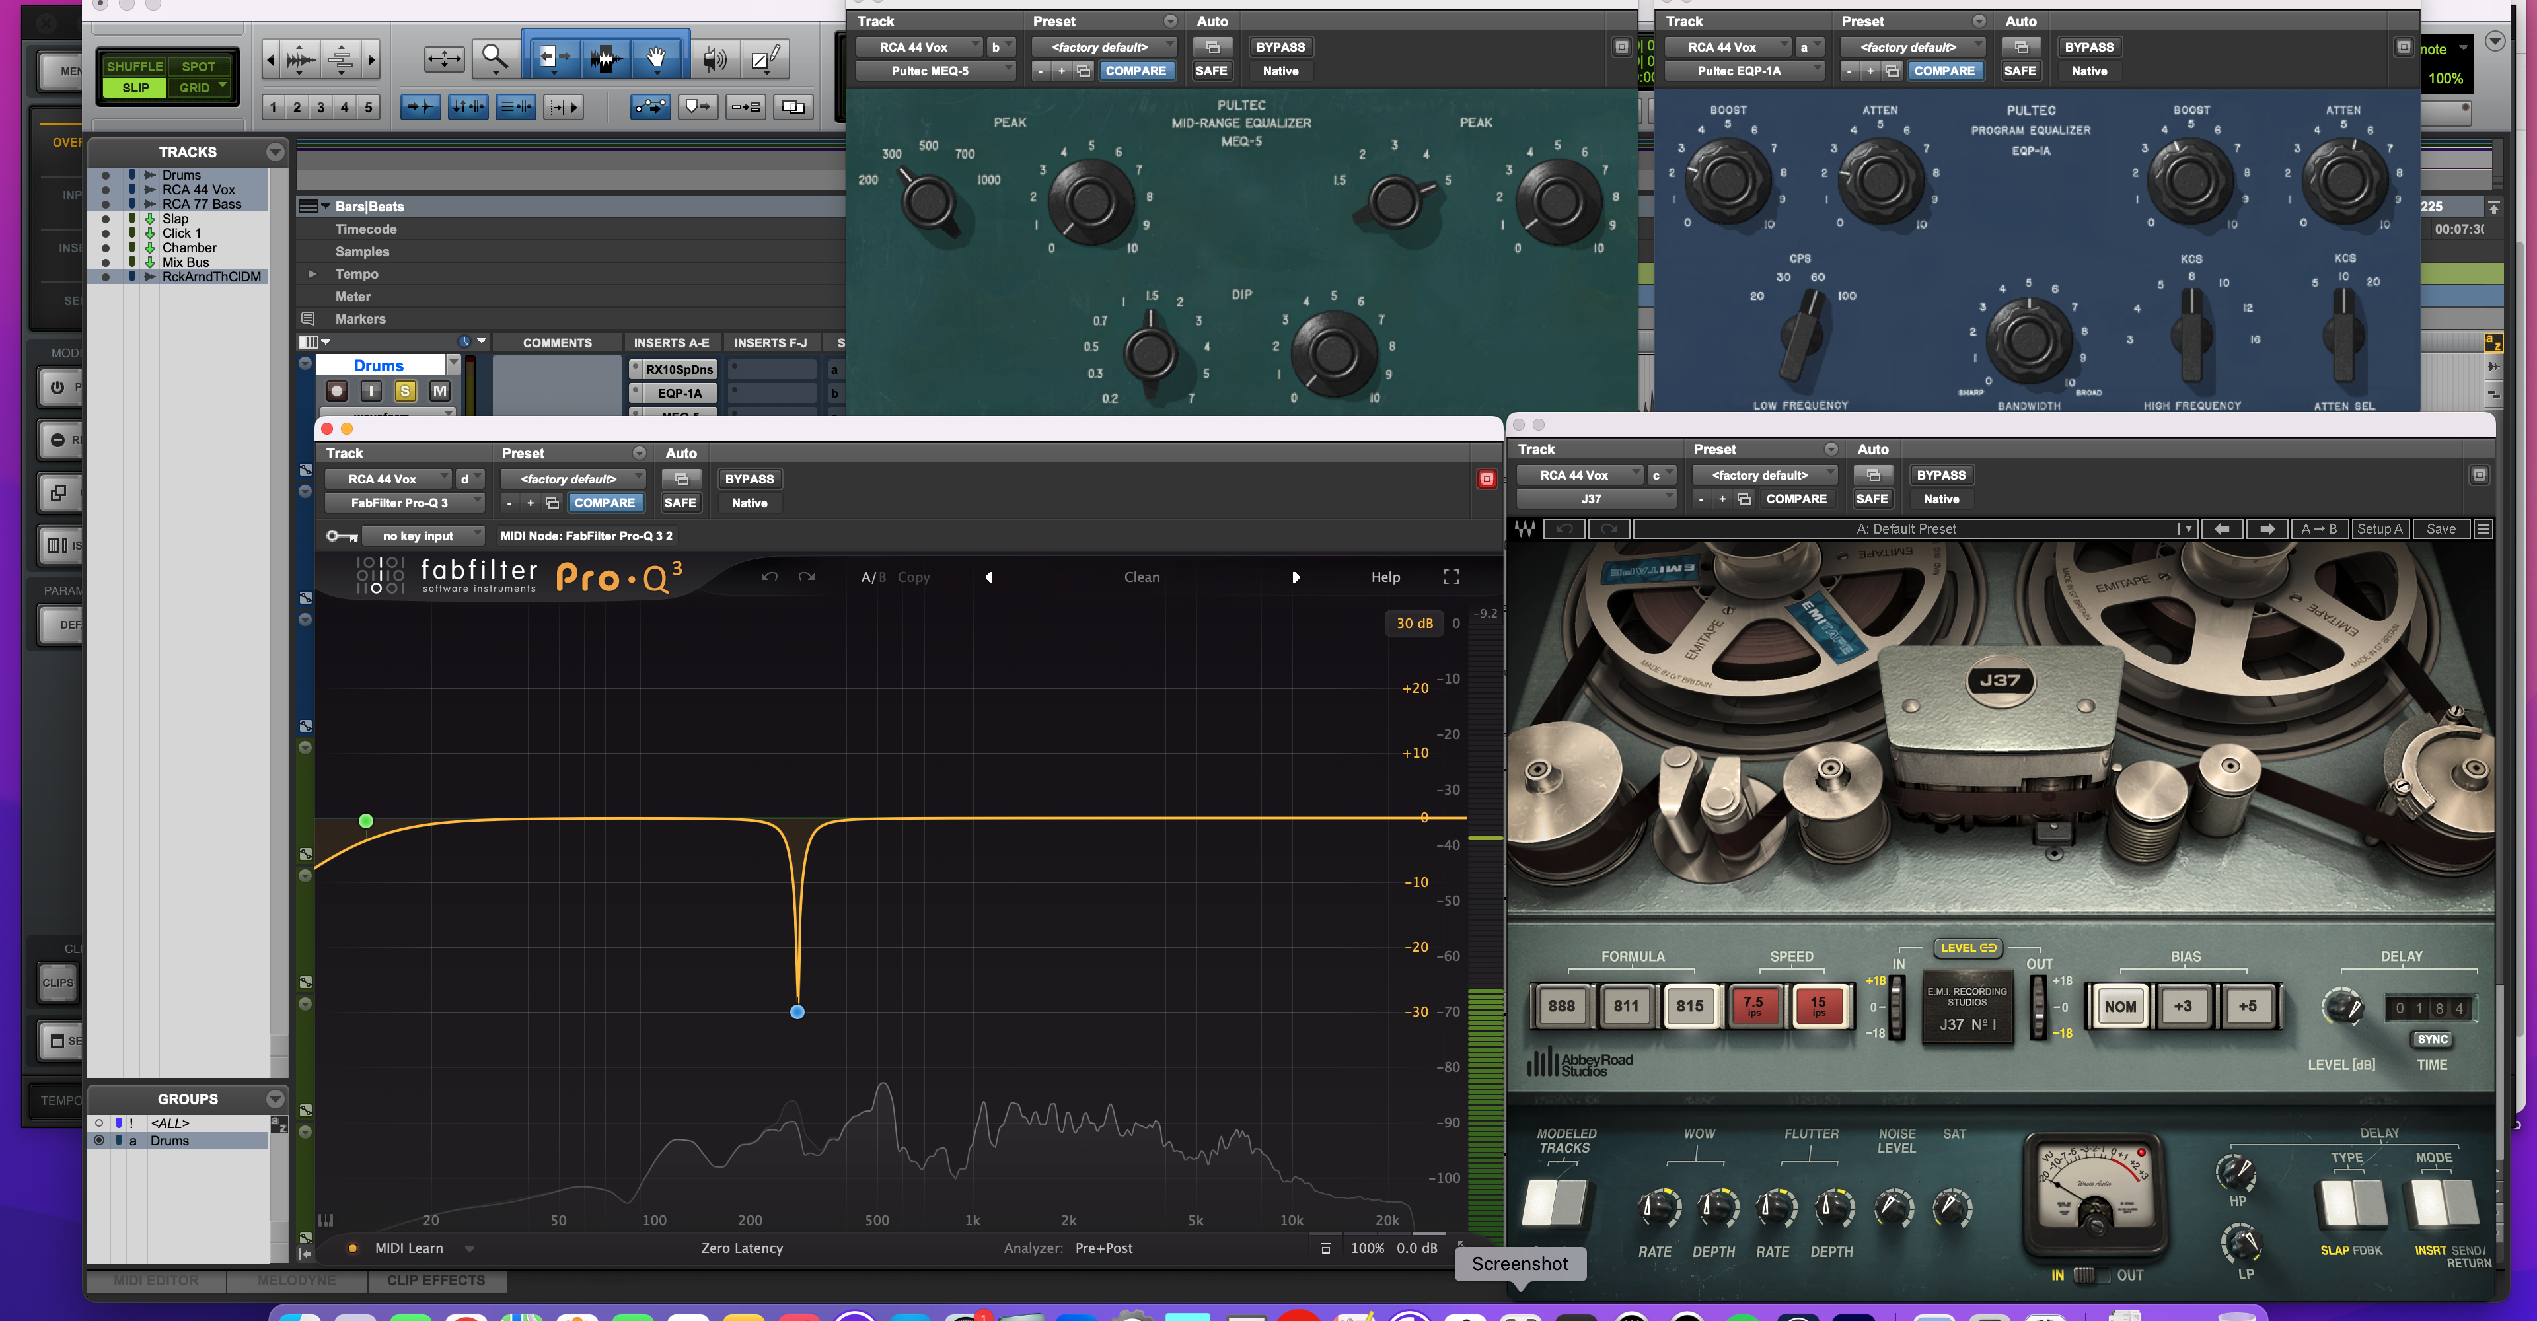This screenshot has height=1321, width=2537.
Task: Click horizontal zoom-out left arrow
Action: coord(271,59)
